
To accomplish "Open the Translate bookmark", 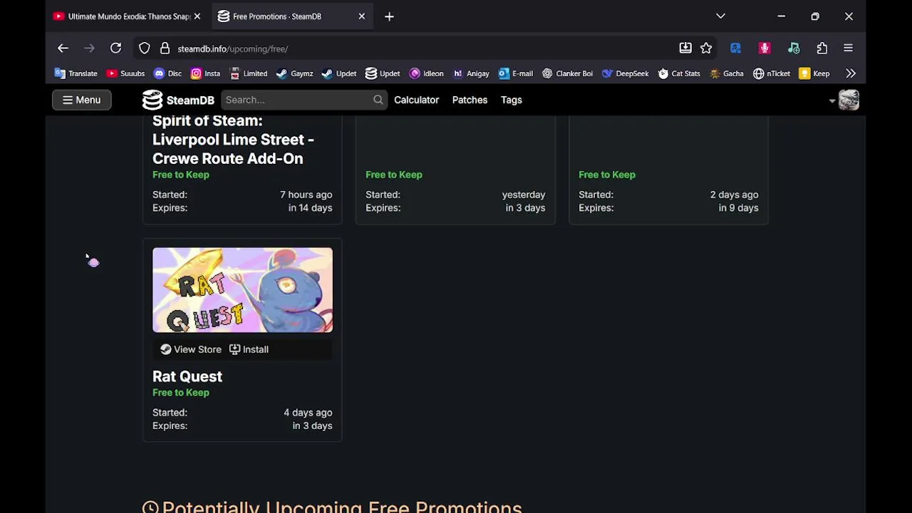I will click(76, 73).
